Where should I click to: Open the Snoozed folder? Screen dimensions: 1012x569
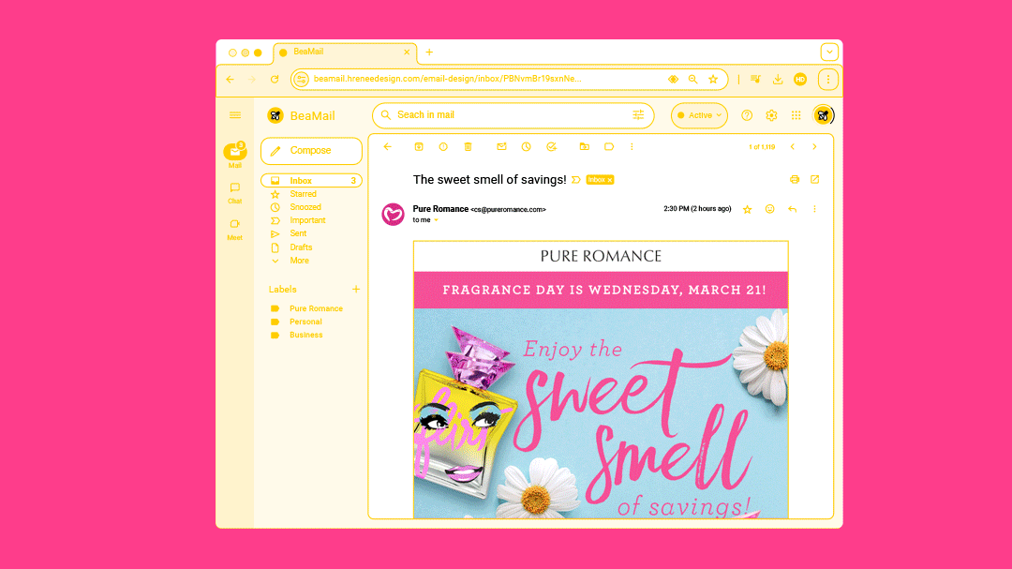305,207
